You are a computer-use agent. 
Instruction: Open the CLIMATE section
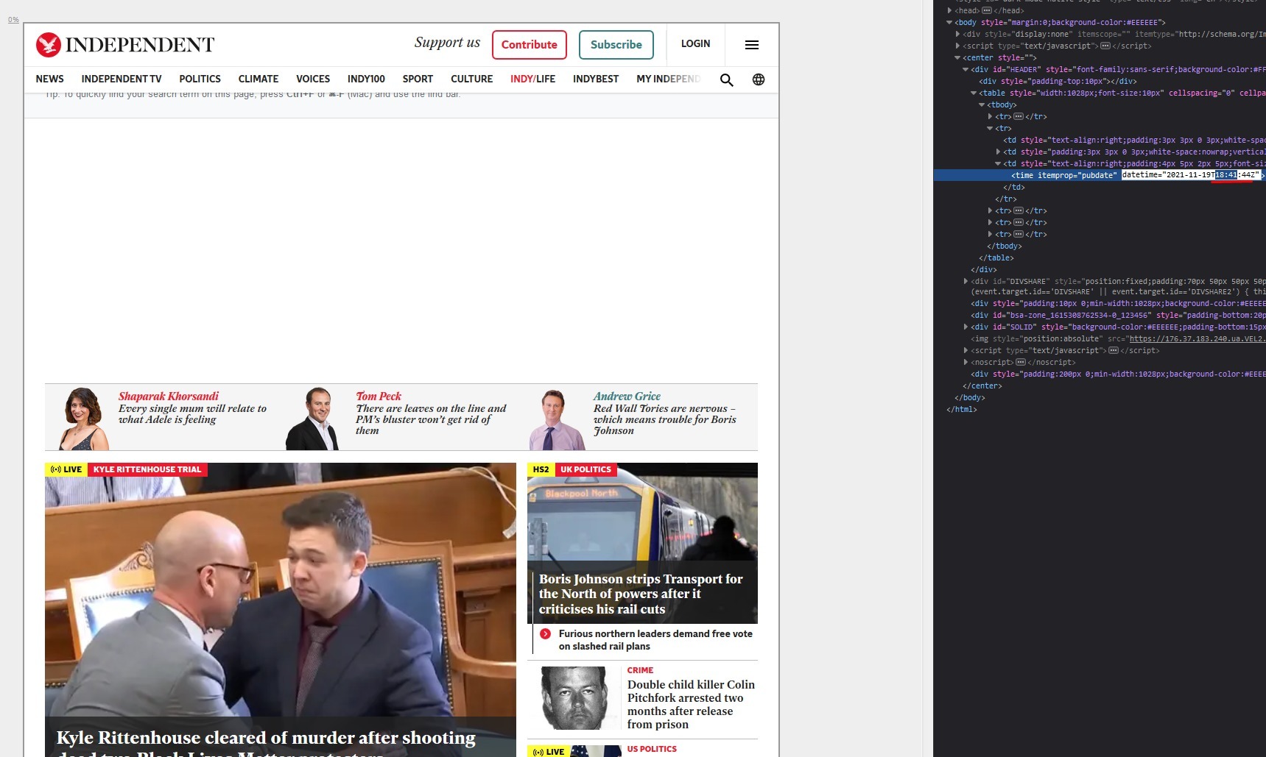pos(259,79)
